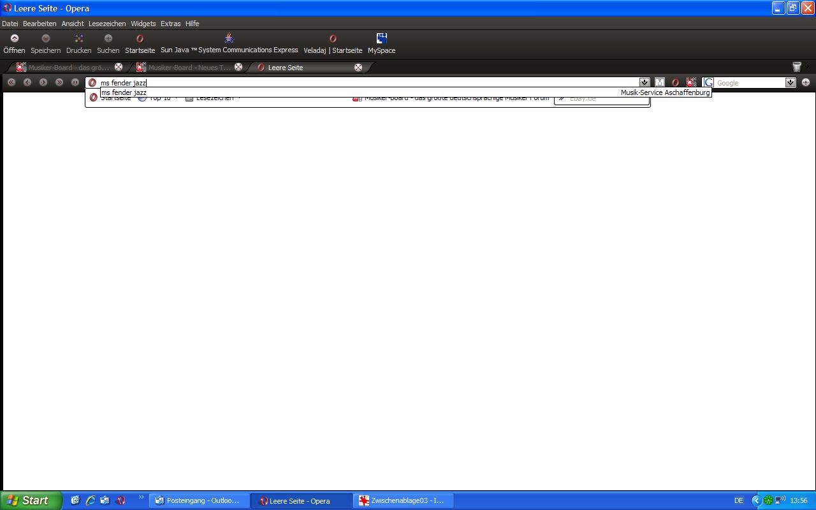Image resolution: width=816 pixels, height=510 pixels.
Task: Open the Bearbeiten menu
Action: pos(40,24)
